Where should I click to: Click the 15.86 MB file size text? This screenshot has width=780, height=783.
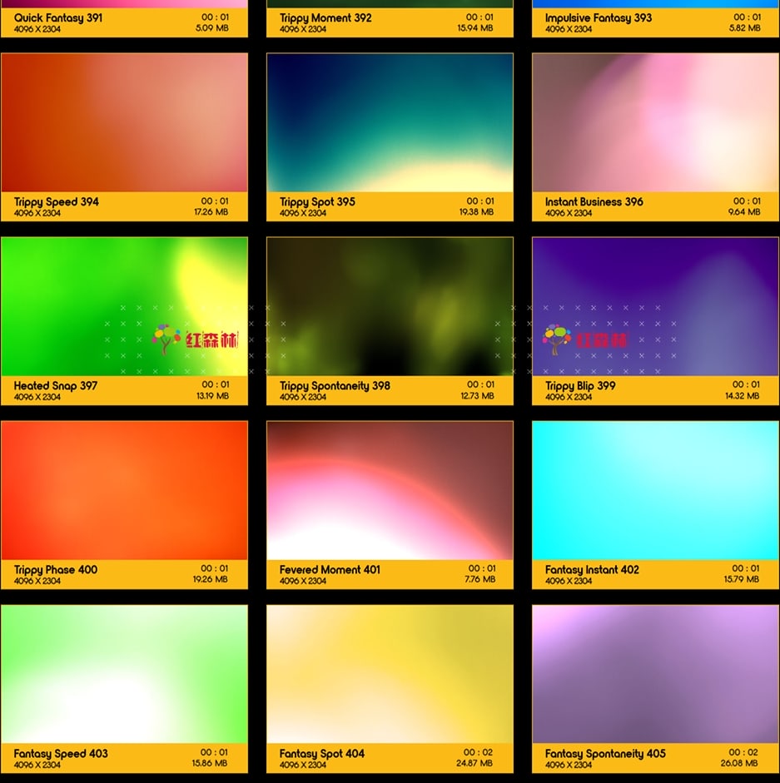click(210, 763)
